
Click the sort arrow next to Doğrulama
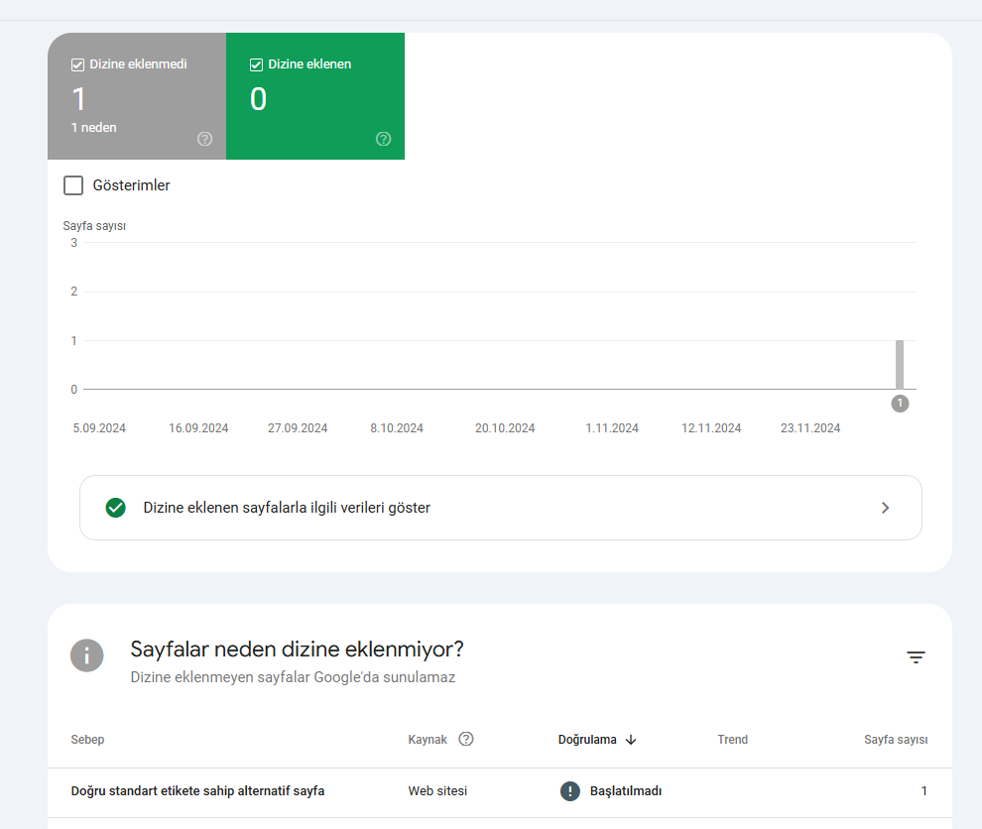[x=631, y=740]
